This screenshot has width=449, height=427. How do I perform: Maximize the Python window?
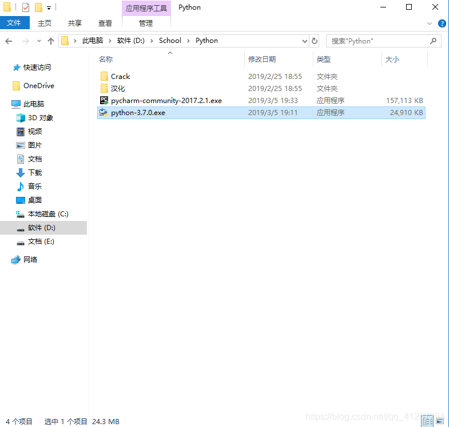(409, 7)
